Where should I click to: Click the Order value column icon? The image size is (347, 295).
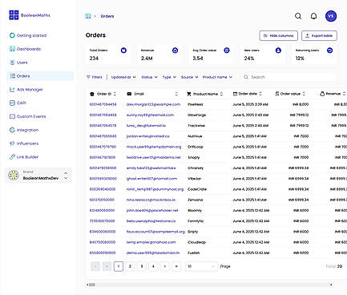(277, 94)
